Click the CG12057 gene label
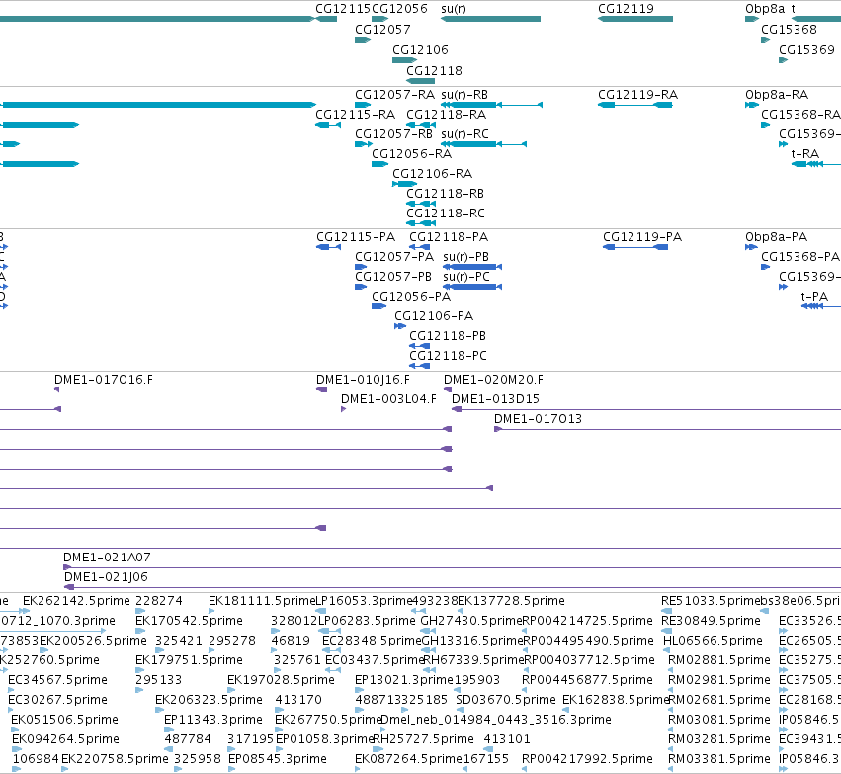This screenshot has width=841, height=774. click(x=382, y=29)
